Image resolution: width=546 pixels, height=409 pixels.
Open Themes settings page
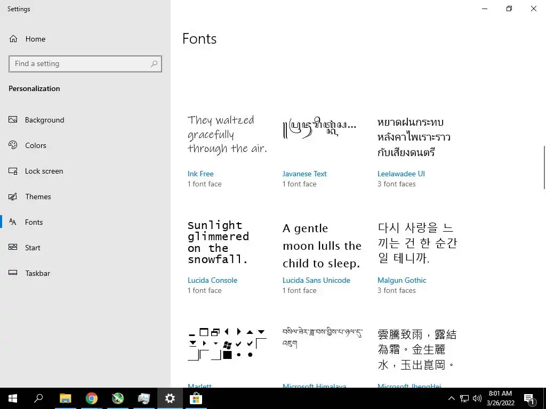(x=38, y=197)
